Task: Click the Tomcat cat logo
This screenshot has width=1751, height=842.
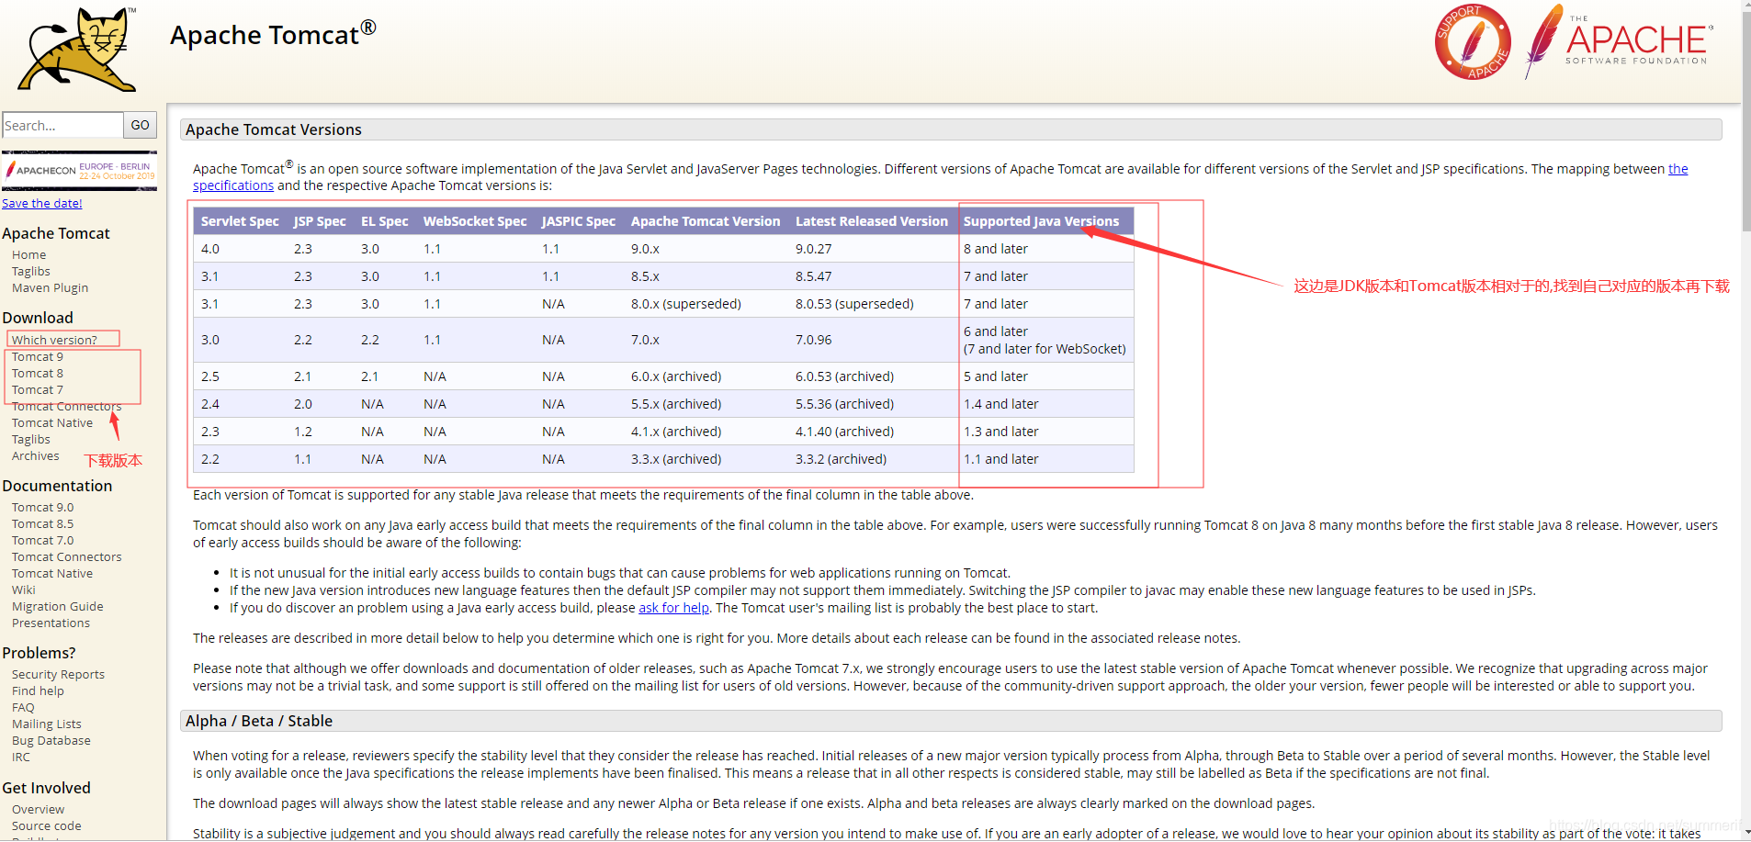Action: click(77, 50)
